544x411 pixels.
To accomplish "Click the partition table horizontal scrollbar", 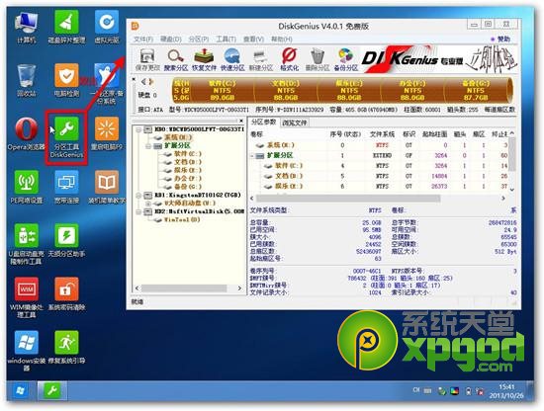I will (348, 199).
